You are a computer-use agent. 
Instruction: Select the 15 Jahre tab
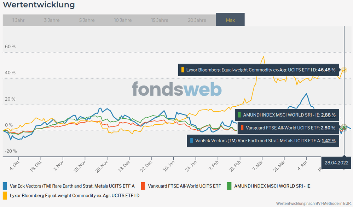coord(160,20)
